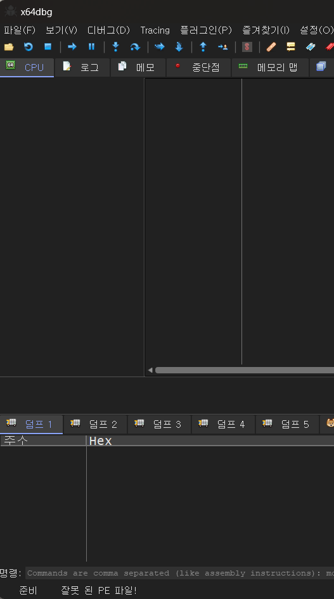The image size is (334, 599).
Task: Click the Trace into icon
Action: click(159, 47)
